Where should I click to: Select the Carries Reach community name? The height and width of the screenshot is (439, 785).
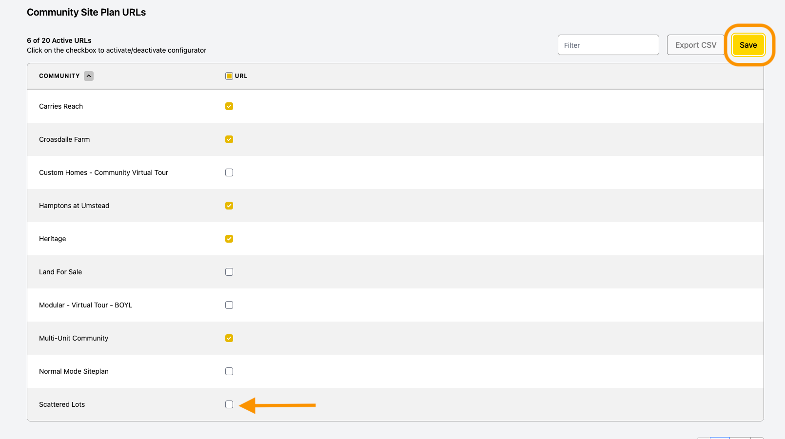61,106
